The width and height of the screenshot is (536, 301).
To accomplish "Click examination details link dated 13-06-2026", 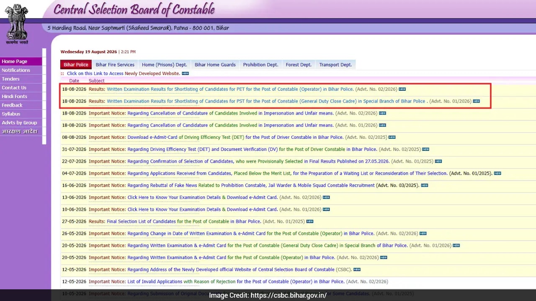I will [202, 197].
